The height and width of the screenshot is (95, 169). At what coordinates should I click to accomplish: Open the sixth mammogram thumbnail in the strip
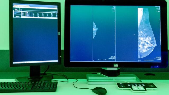(48, 15)
